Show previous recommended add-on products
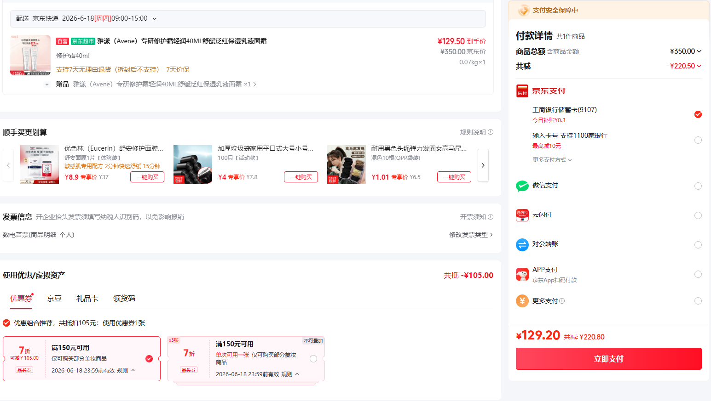 (8, 165)
